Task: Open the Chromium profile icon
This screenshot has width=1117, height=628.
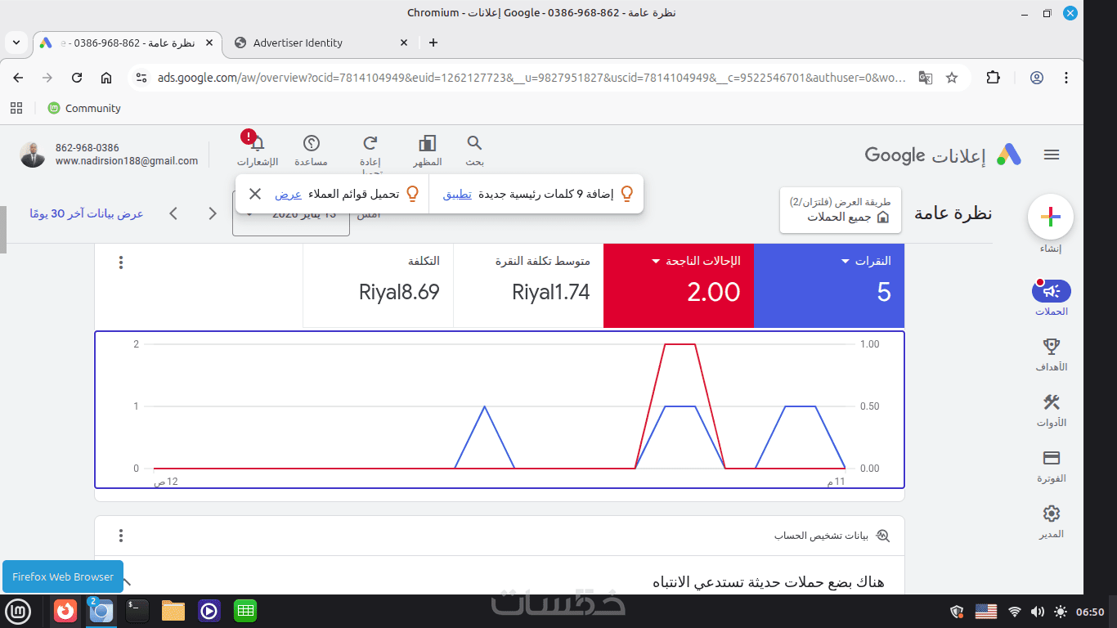Action: click(1037, 78)
